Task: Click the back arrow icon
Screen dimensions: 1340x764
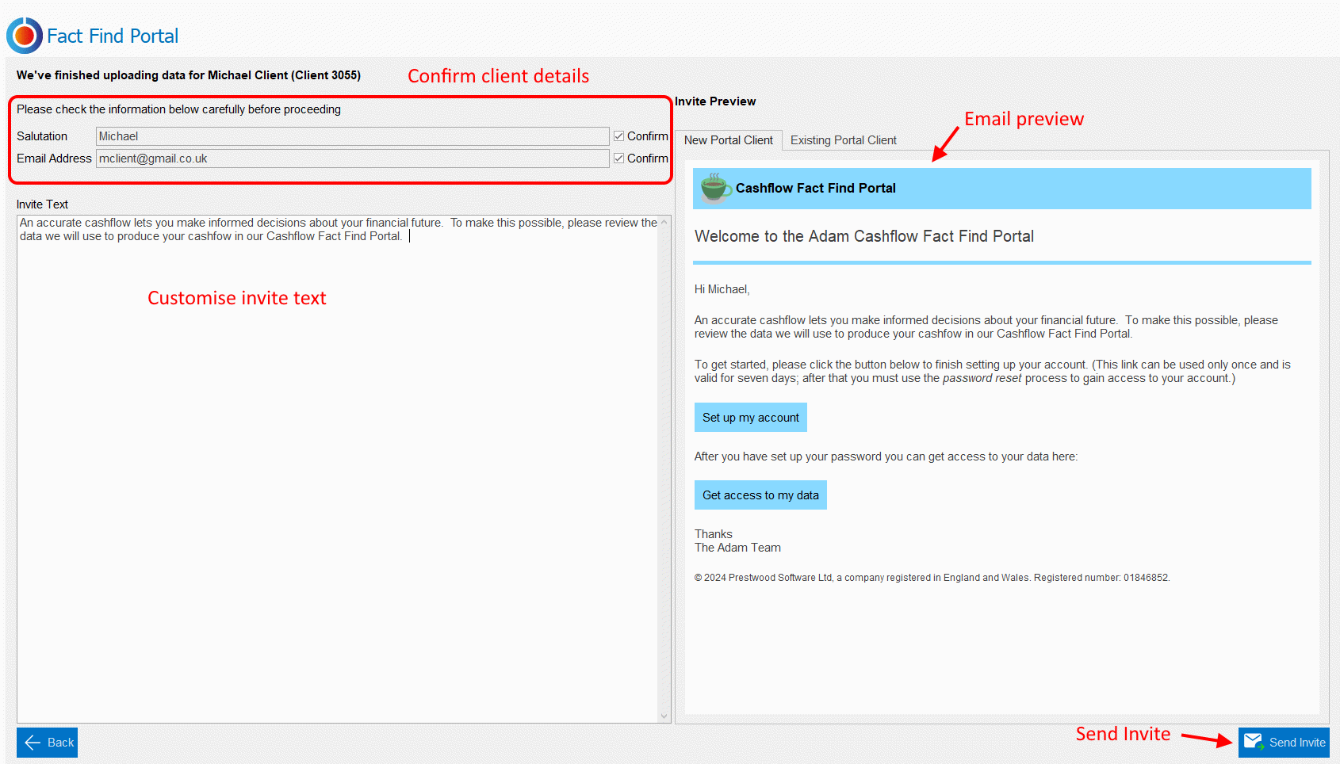Action: (x=33, y=743)
